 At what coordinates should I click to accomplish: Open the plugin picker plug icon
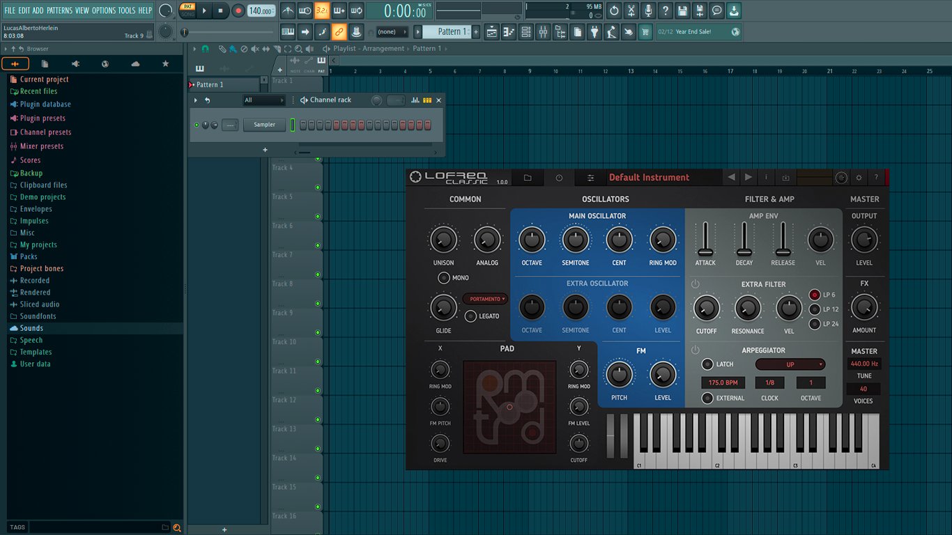point(594,32)
